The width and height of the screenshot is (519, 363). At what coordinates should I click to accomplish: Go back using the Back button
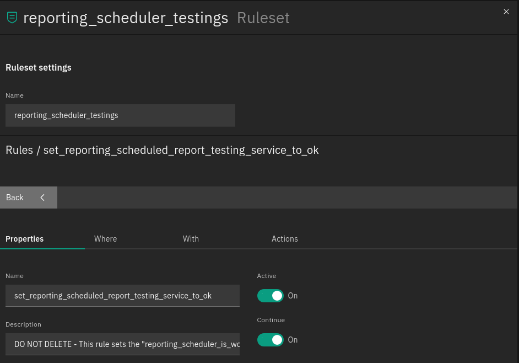pyautogui.click(x=15, y=197)
